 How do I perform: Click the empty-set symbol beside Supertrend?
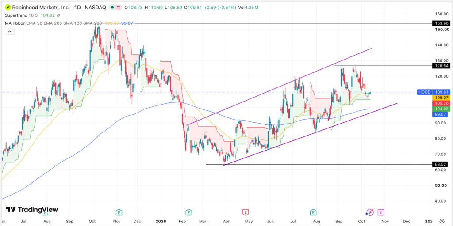(58, 15)
